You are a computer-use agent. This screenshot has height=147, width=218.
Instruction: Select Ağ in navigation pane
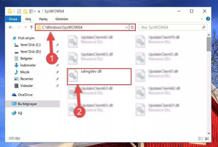click(x=20, y=113)
